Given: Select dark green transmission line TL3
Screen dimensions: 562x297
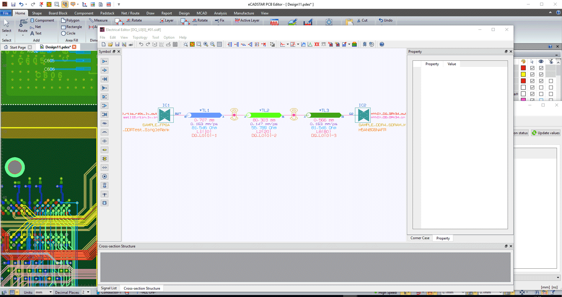Looking at the screenshot, I should [x=324, y=115].
